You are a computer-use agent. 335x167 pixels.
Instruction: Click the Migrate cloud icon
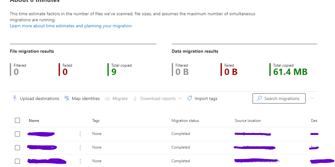pyautogui.click(x=107, y=99)
